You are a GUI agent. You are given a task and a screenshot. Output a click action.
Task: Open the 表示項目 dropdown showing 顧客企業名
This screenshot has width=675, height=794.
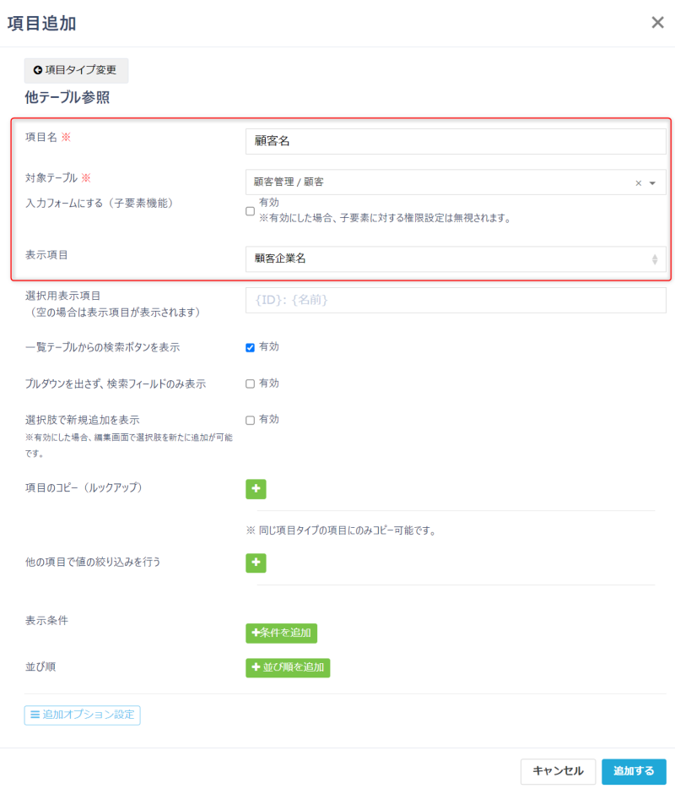tap(456, 259)
